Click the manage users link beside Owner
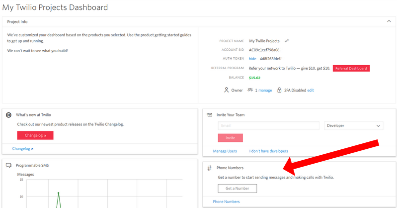Image resolution: width=397 pixels, height=208 pixels. tap(265, 90)
